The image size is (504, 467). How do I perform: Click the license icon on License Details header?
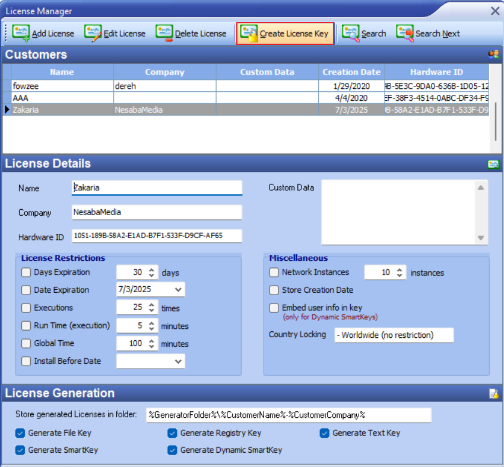[493, 164]
